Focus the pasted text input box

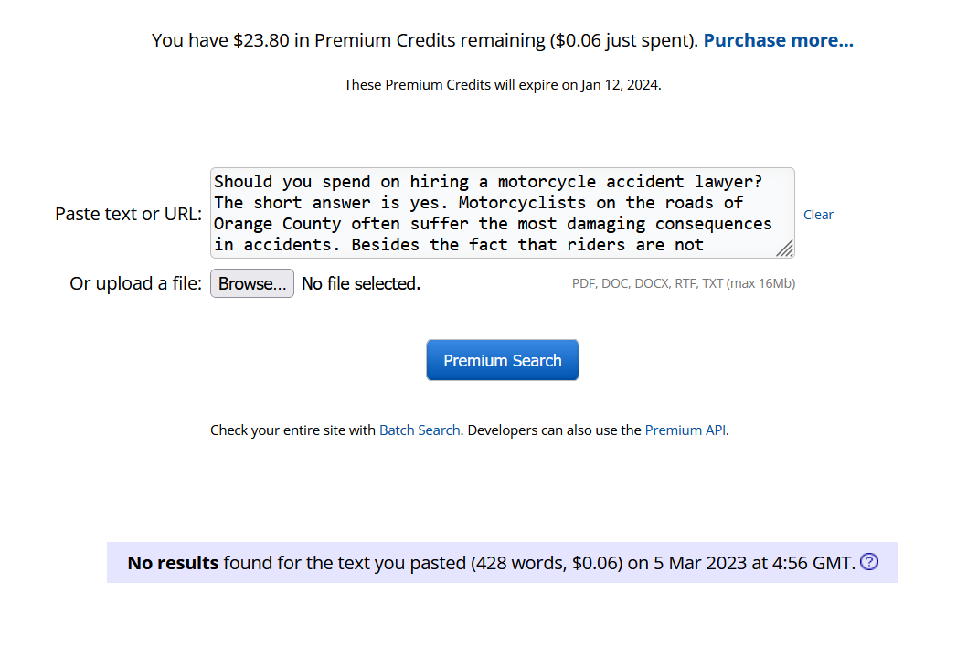tap(494, 212)
